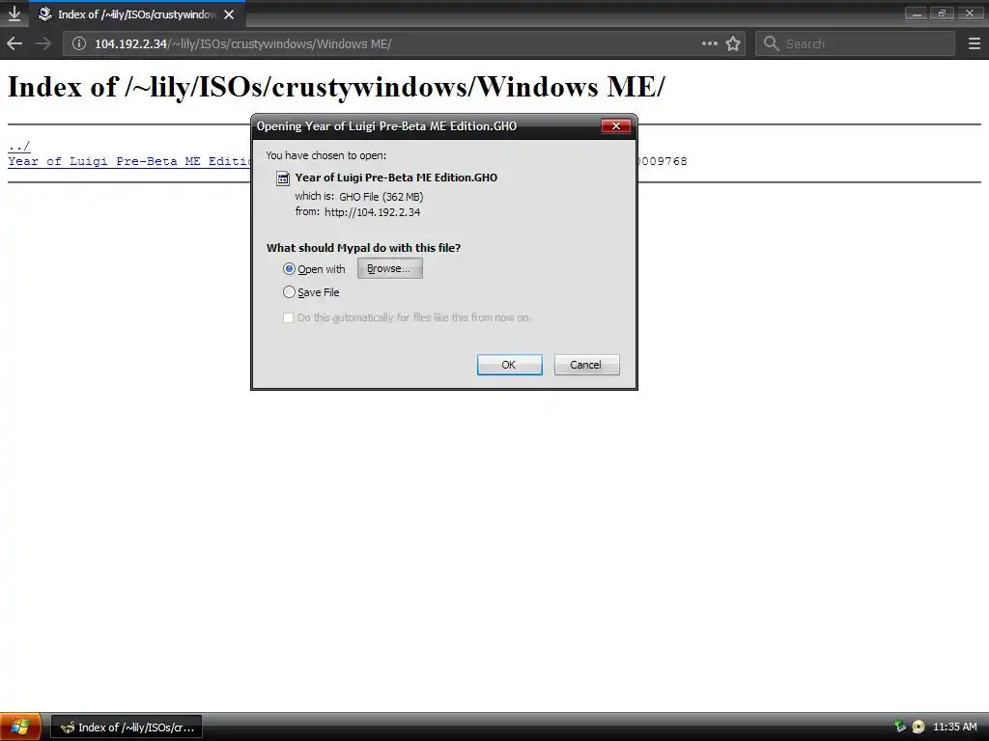Click the Browse... button
Image resolution: width=989 pixels, height=741 pixels.
390,268
